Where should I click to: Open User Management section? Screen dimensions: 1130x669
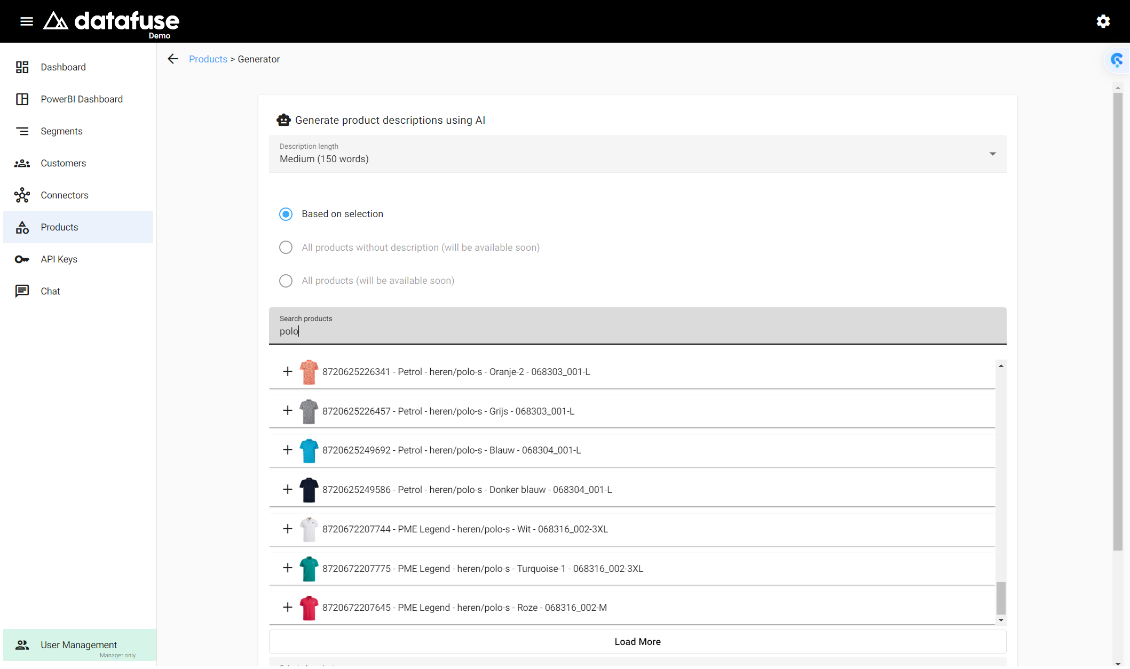click(80, 645)
